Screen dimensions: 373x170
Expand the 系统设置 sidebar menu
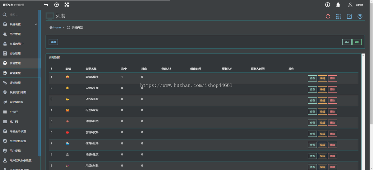19,24
